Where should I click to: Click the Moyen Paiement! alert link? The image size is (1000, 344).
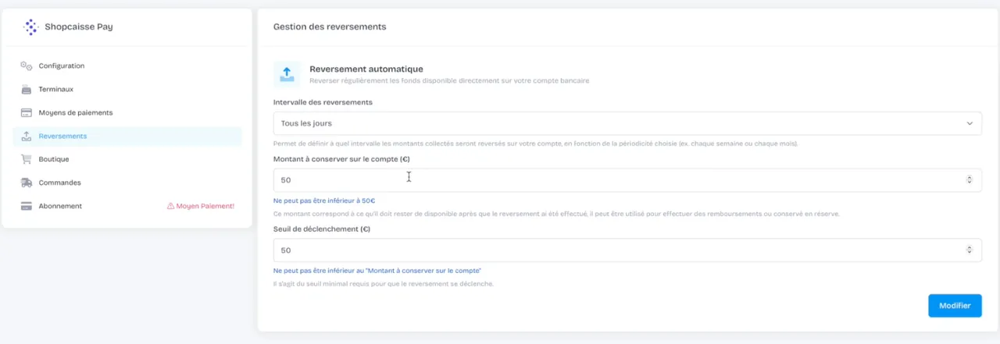201,207
